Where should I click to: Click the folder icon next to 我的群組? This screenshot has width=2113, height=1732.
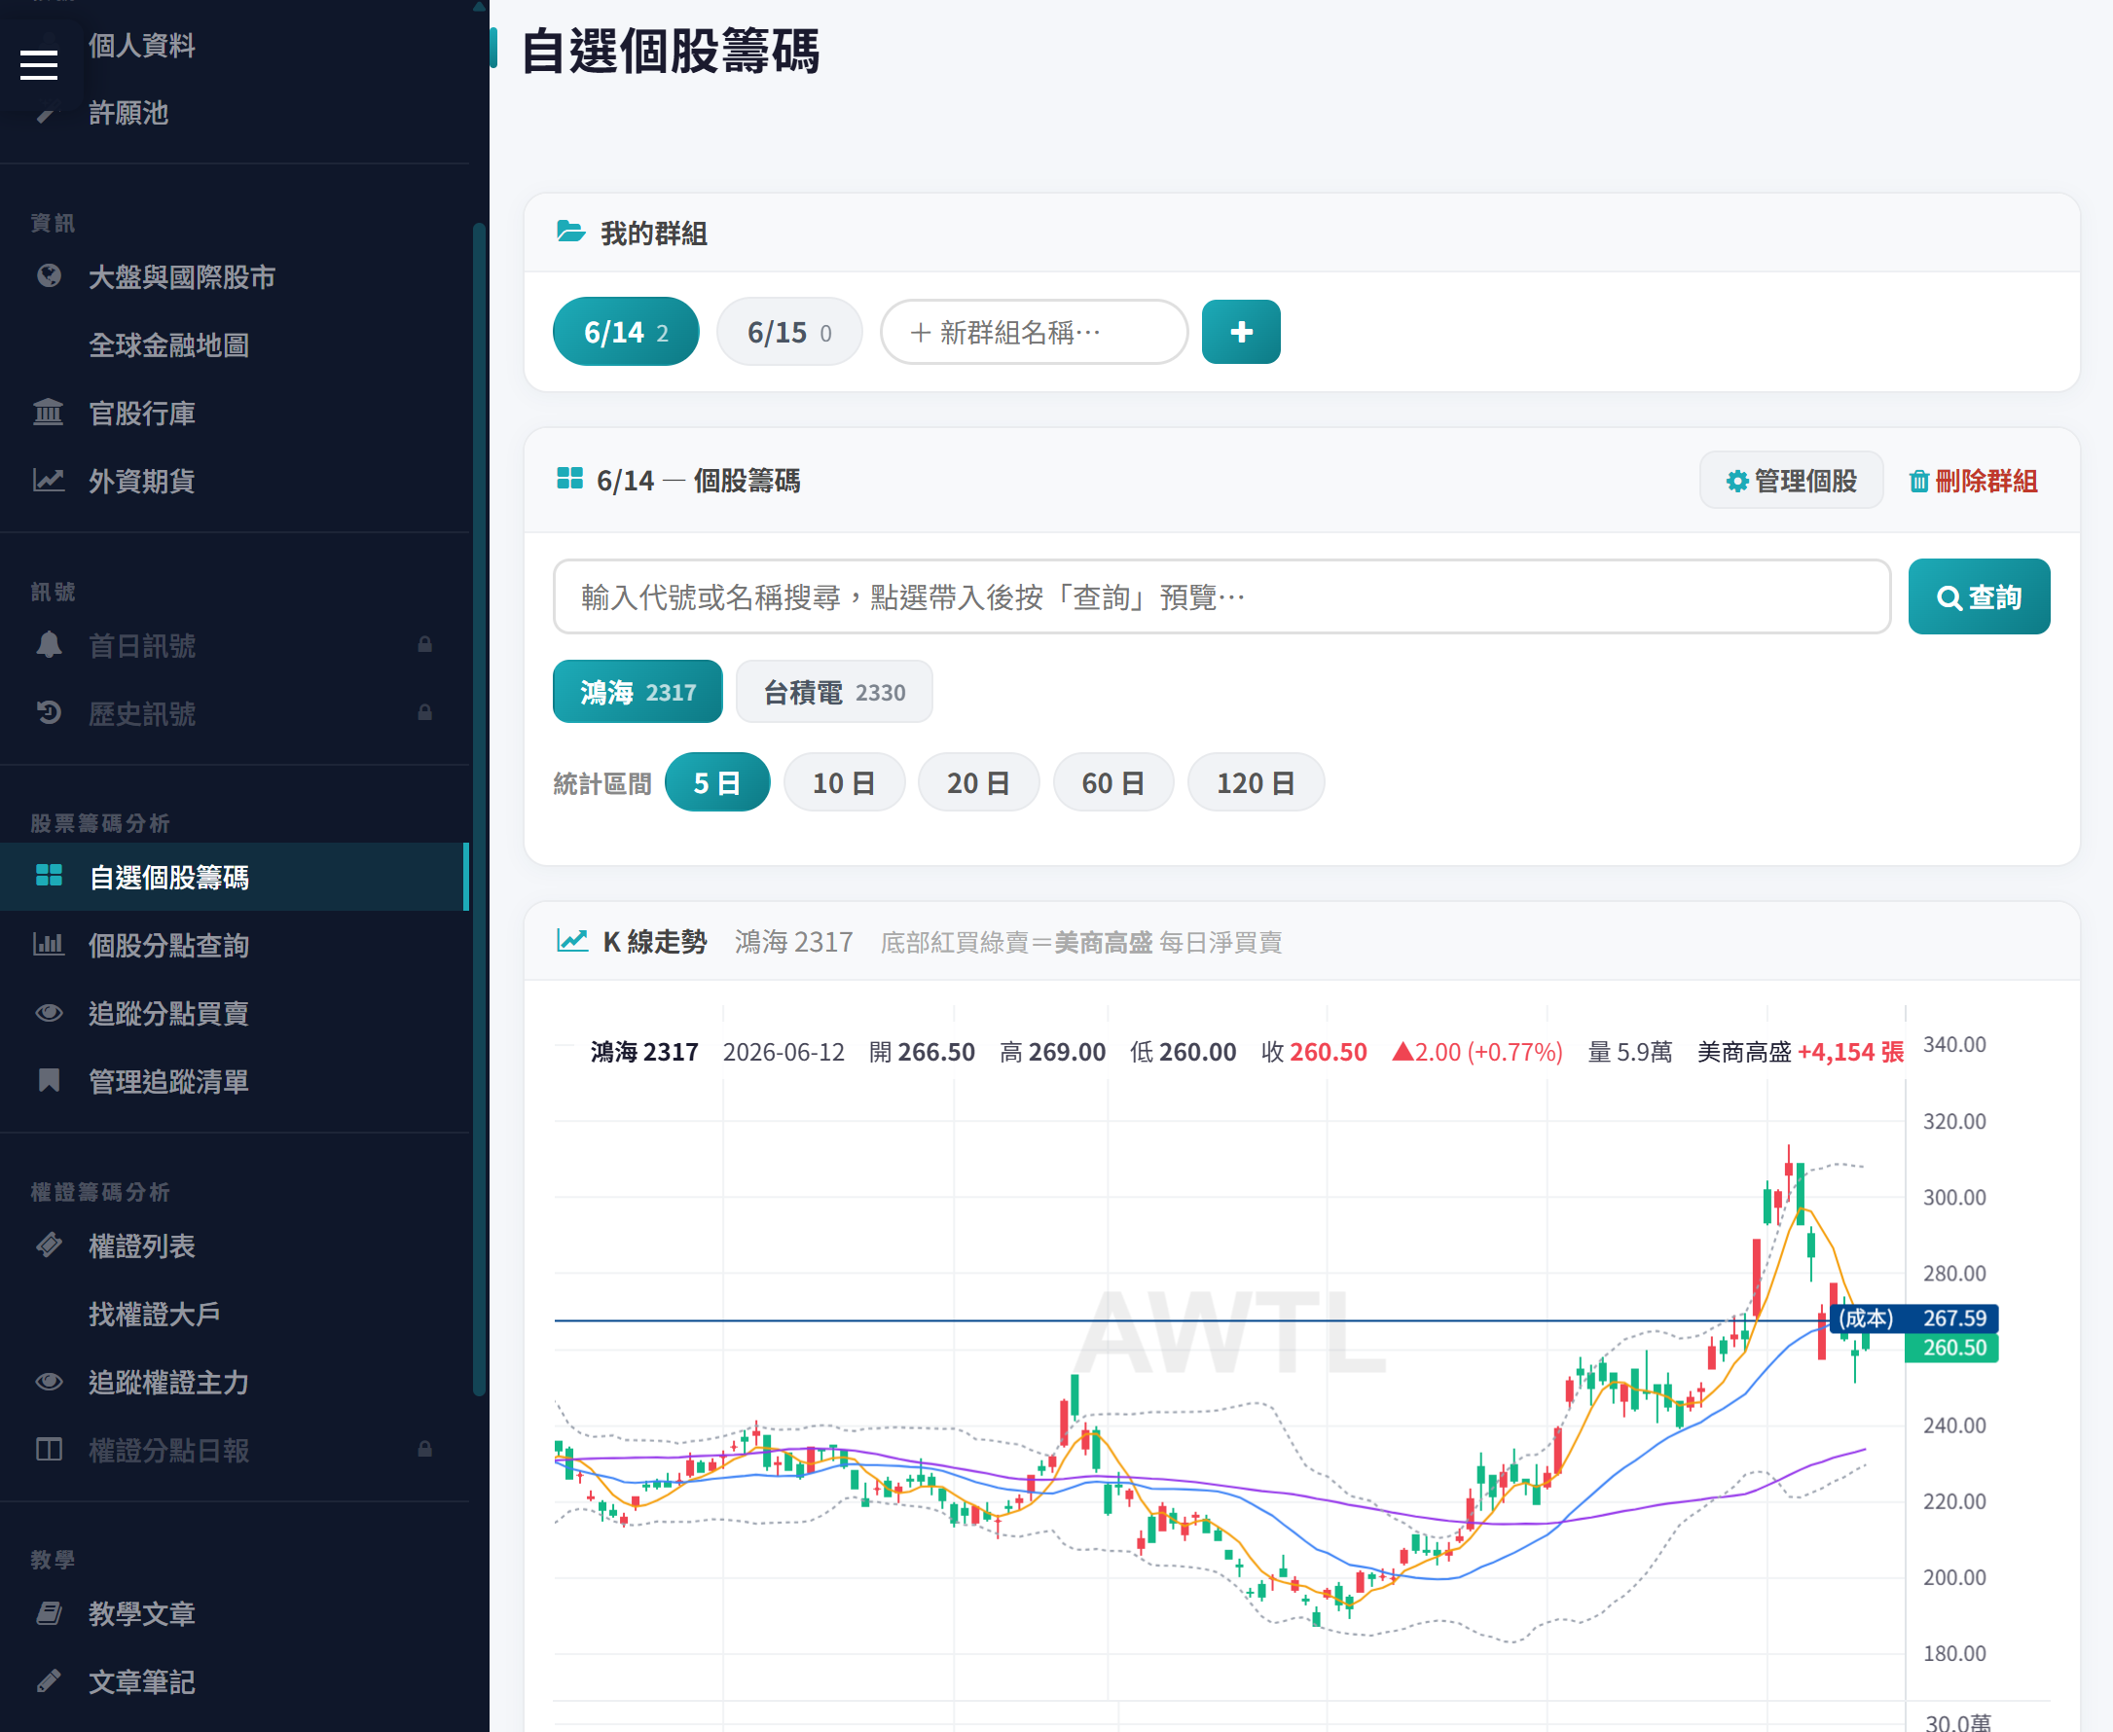point(571,232)
